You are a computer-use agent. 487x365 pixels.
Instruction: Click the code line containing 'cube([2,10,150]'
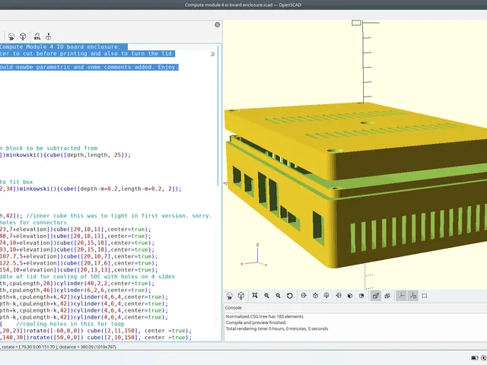click(96, 338)
